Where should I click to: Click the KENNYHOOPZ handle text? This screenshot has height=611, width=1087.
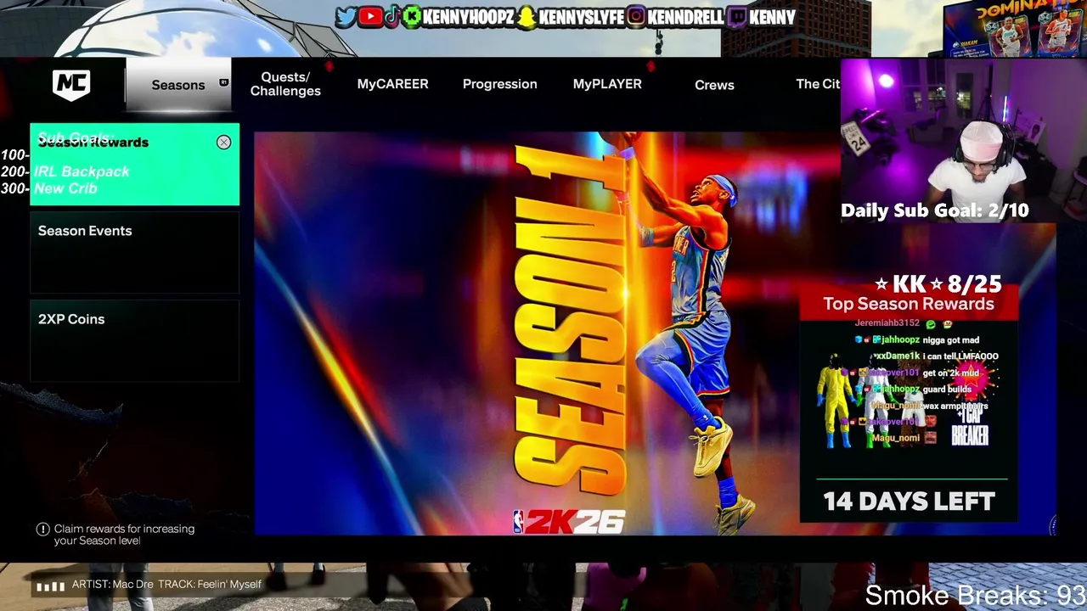coord(467,17)
